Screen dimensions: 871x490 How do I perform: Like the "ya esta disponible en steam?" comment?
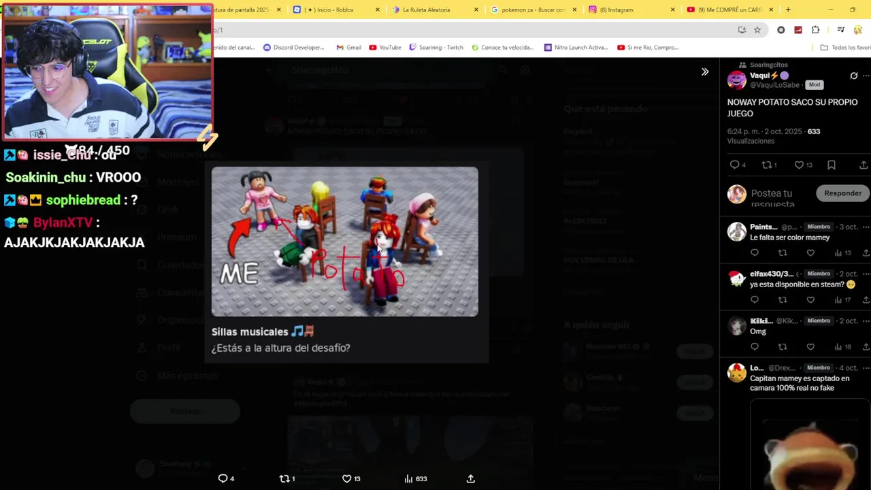point(810,299)
